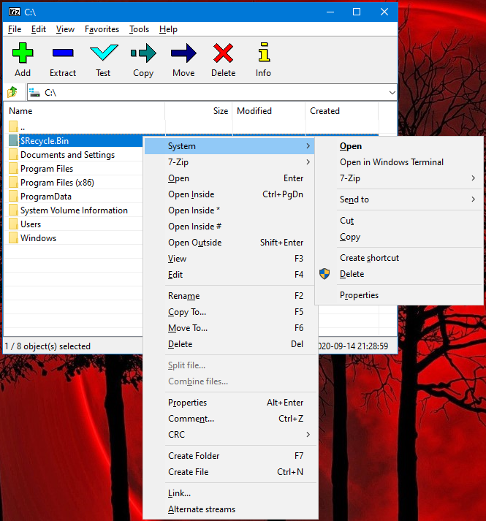Choose Copy To... entry
This screenshot has width=486, height=521.
point(230,312)
